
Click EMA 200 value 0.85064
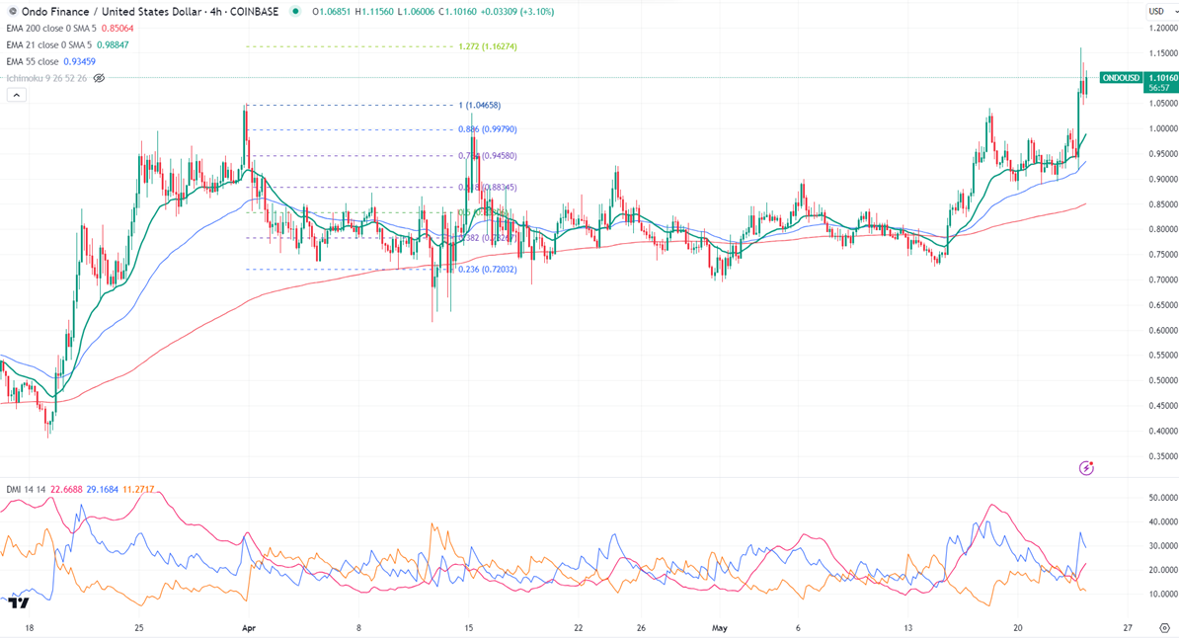tap(118, 29)
